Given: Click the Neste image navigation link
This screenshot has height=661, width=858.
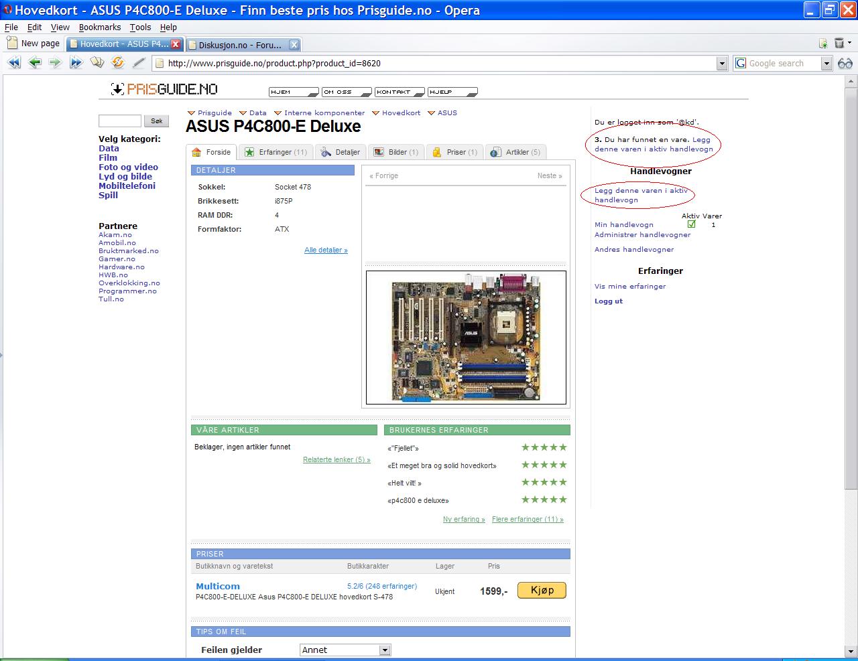Looking at the screenshot, I should 550,175.
